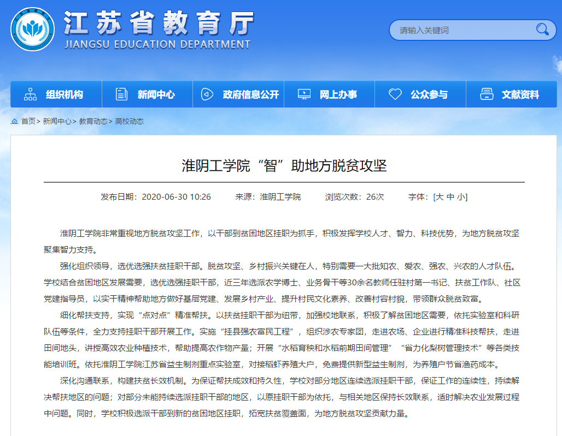
Task: Click the Jiangsu Education Department logo emblem
Action: (32, 29)
